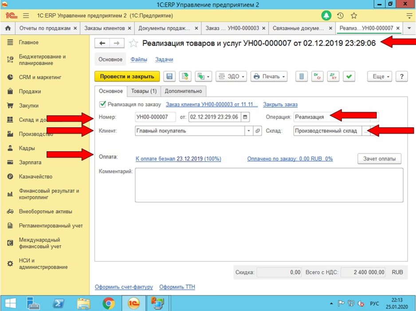
Task: Click the Оформить ТТН link
Action: tap(177, 287)
